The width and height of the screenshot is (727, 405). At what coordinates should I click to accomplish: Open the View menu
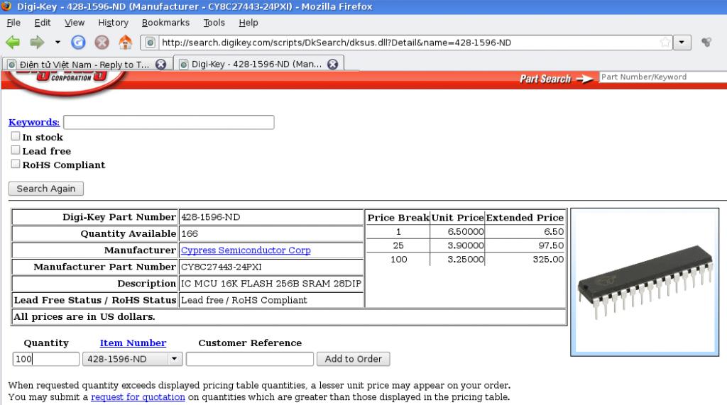[74, 22]
